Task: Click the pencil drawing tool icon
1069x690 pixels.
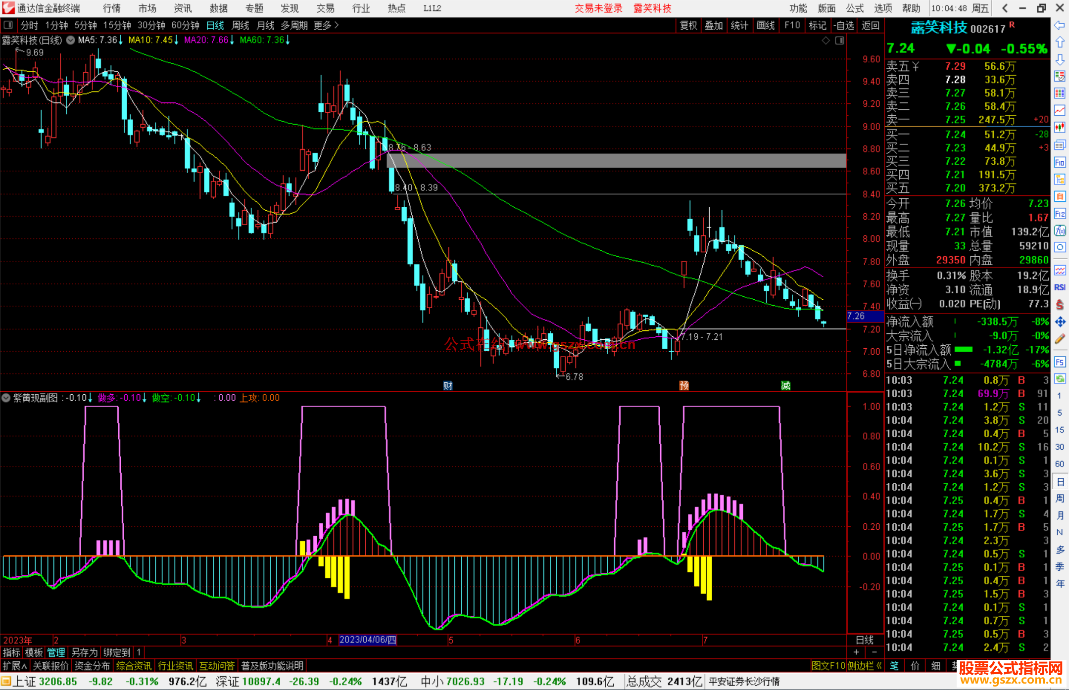Action: pos(1060,339)
